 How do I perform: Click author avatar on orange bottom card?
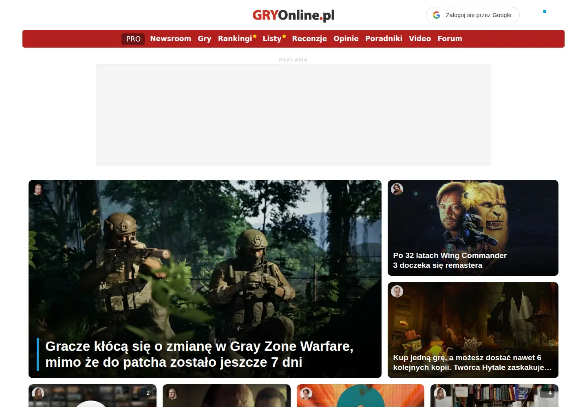tap(306, 394)
